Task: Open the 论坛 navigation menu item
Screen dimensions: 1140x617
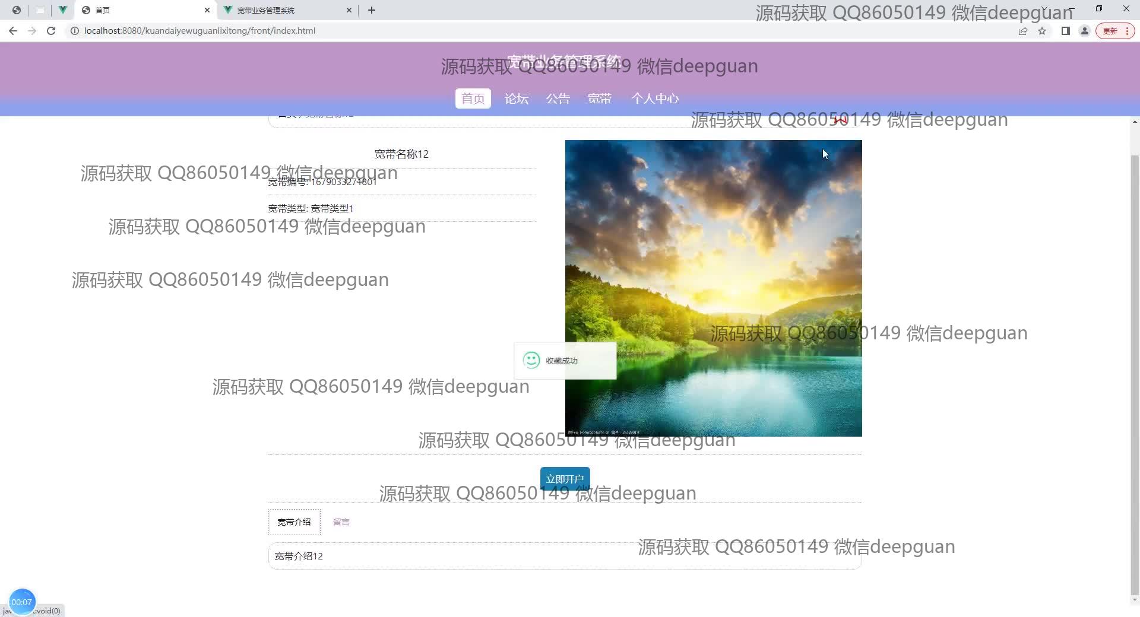Action: [516, 98]
